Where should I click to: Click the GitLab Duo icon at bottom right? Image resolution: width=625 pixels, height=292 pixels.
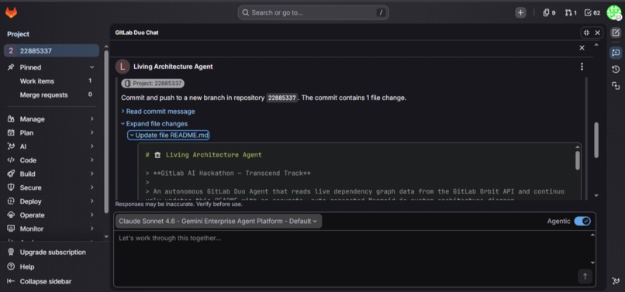616,281
